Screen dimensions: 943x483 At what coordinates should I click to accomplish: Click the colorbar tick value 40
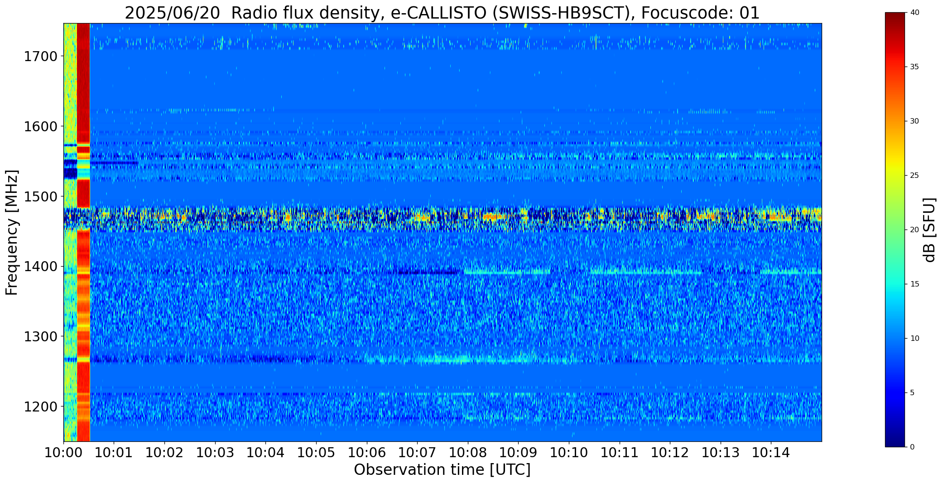(914, 13)
